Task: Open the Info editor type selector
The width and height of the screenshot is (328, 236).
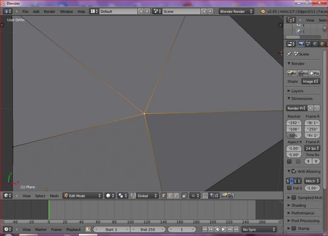Action: click(8, 11)
